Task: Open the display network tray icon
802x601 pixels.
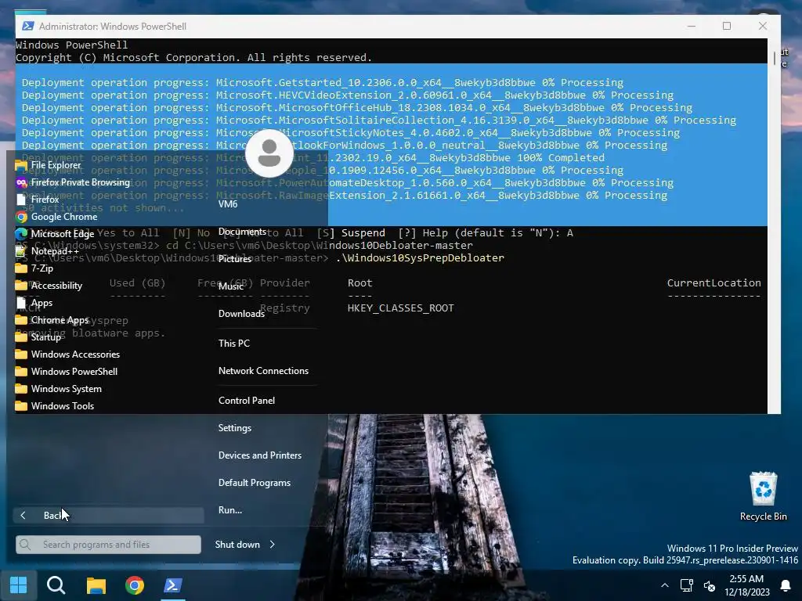Action: point(686,585)
